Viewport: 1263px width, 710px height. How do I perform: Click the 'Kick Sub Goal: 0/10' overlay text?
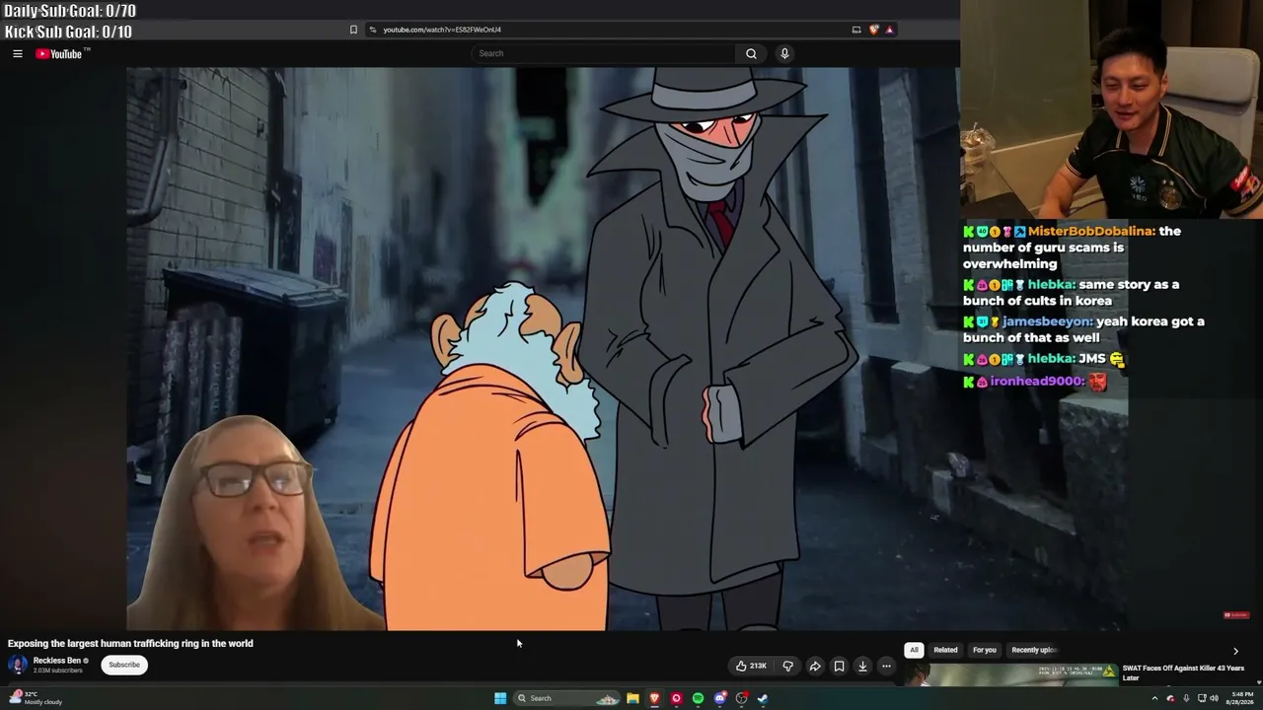click(x=68, y=32)
